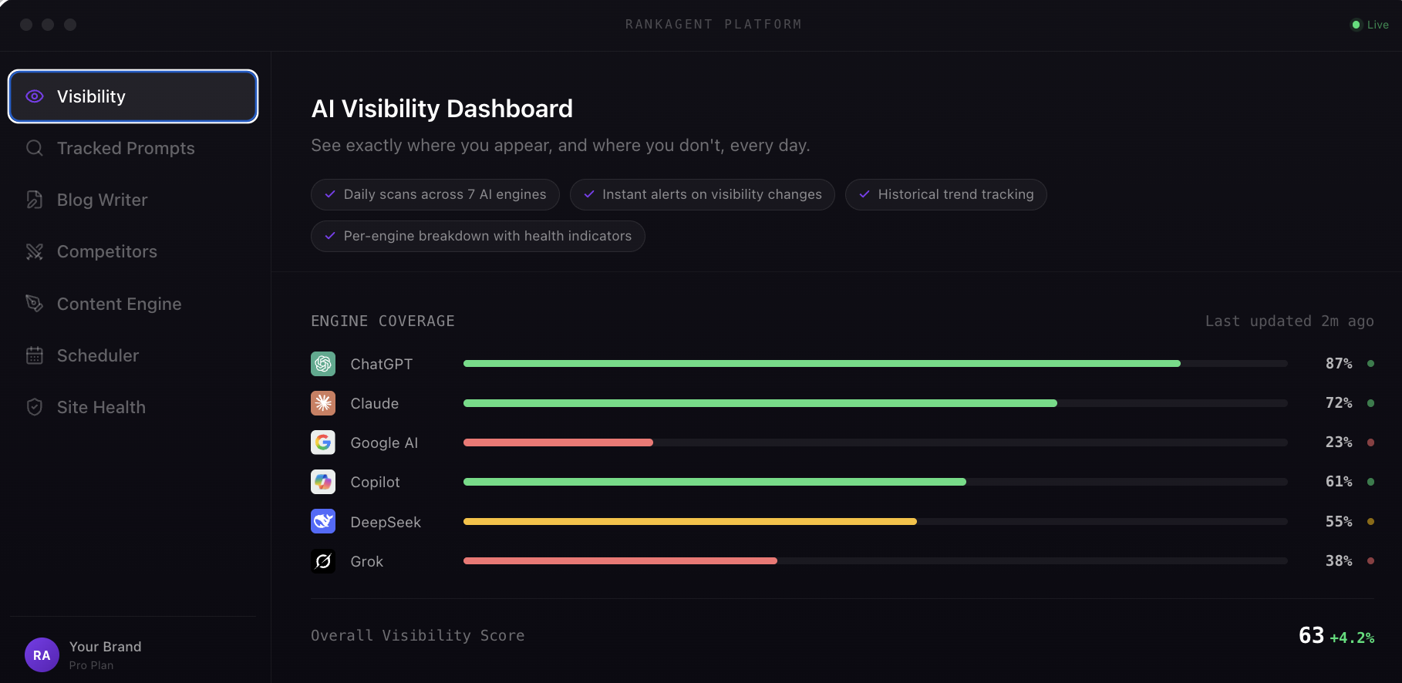Click the Copilot engine icon
Image resolution: width=1402 pixels, height=683 pixels.
323,482
